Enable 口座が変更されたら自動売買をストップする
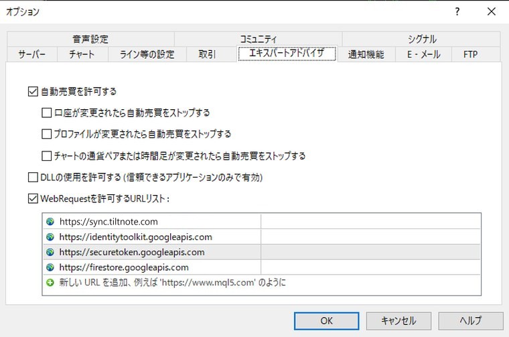Screen dimensions: 509x337 tap(46, 113)
